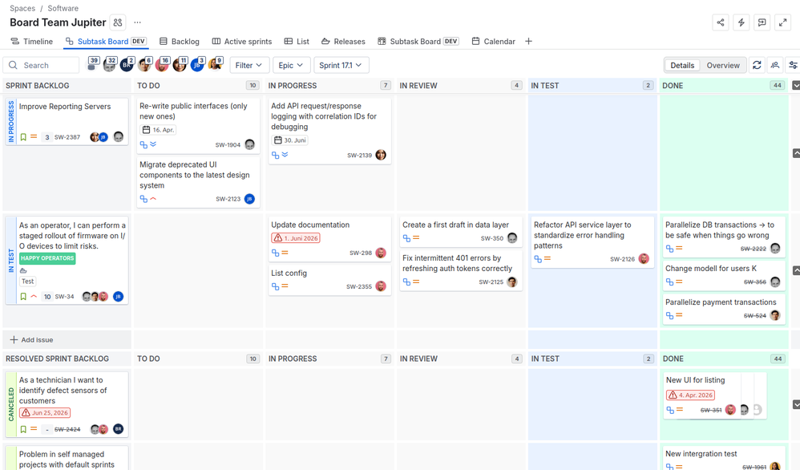The image size is (800, 470).
Task: Switch to Overview view toggle
Action: [723, 65]
